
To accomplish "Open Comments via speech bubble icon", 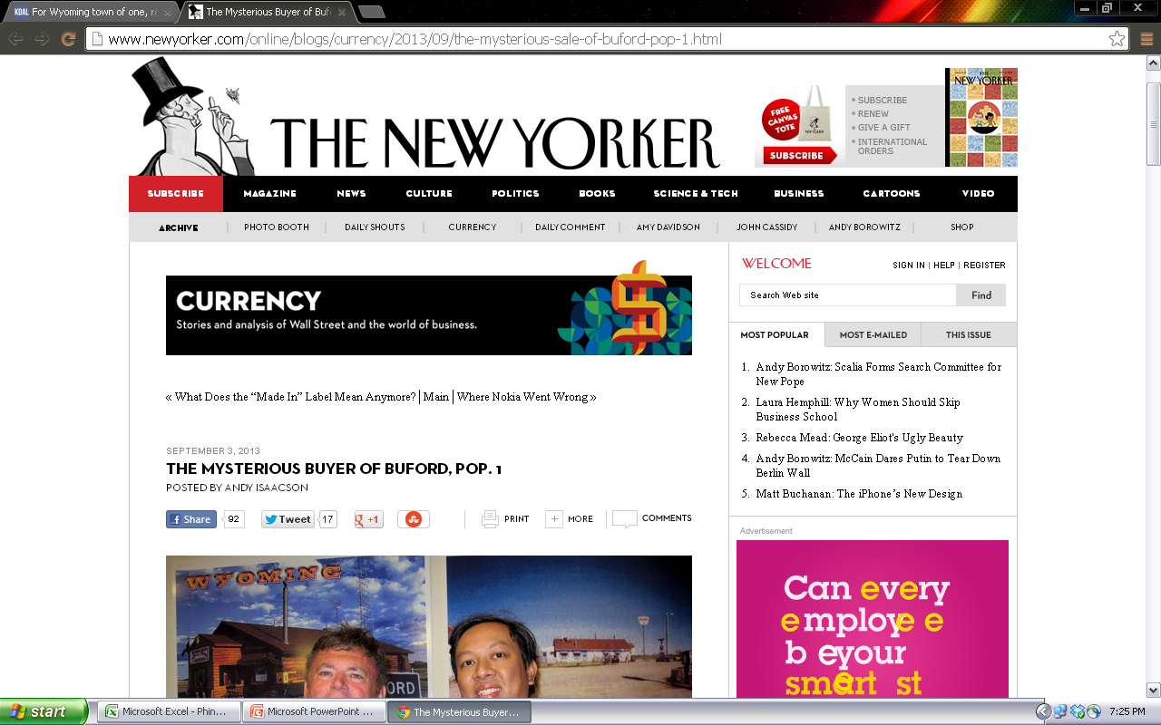I will tap(624, 519).
